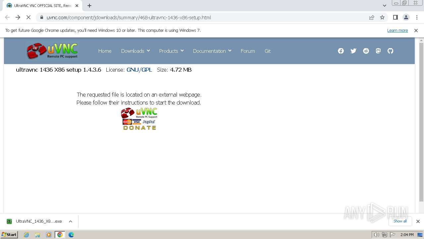This screenshot has width=424, height=239.
Task: Open the Chrome three-dot menu
Action: [417, 17]
